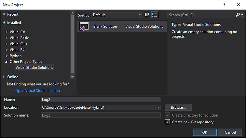The image size is (246, 138).
Task: Select Python in the tree
Action: click(15, 56)
